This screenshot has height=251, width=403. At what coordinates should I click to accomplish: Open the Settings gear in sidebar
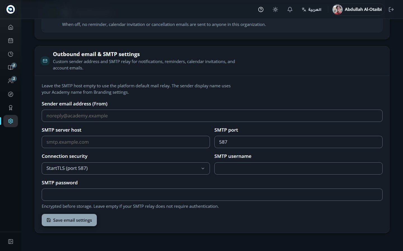pyautogui.click(x=11, y=121)
